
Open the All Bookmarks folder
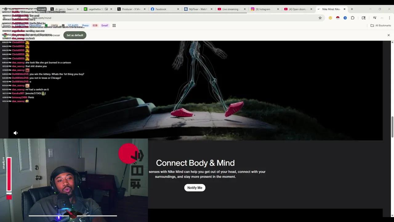click(x=381, y=26)
